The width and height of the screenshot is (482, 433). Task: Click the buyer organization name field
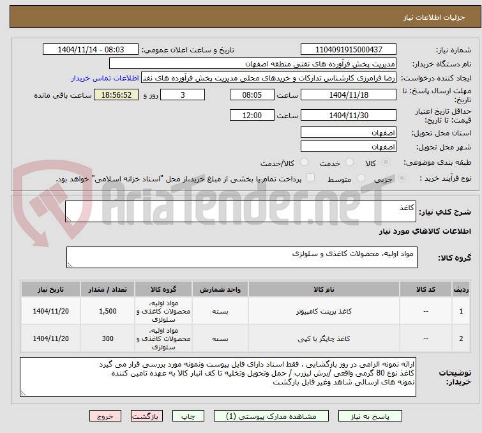tap(253, 64)
